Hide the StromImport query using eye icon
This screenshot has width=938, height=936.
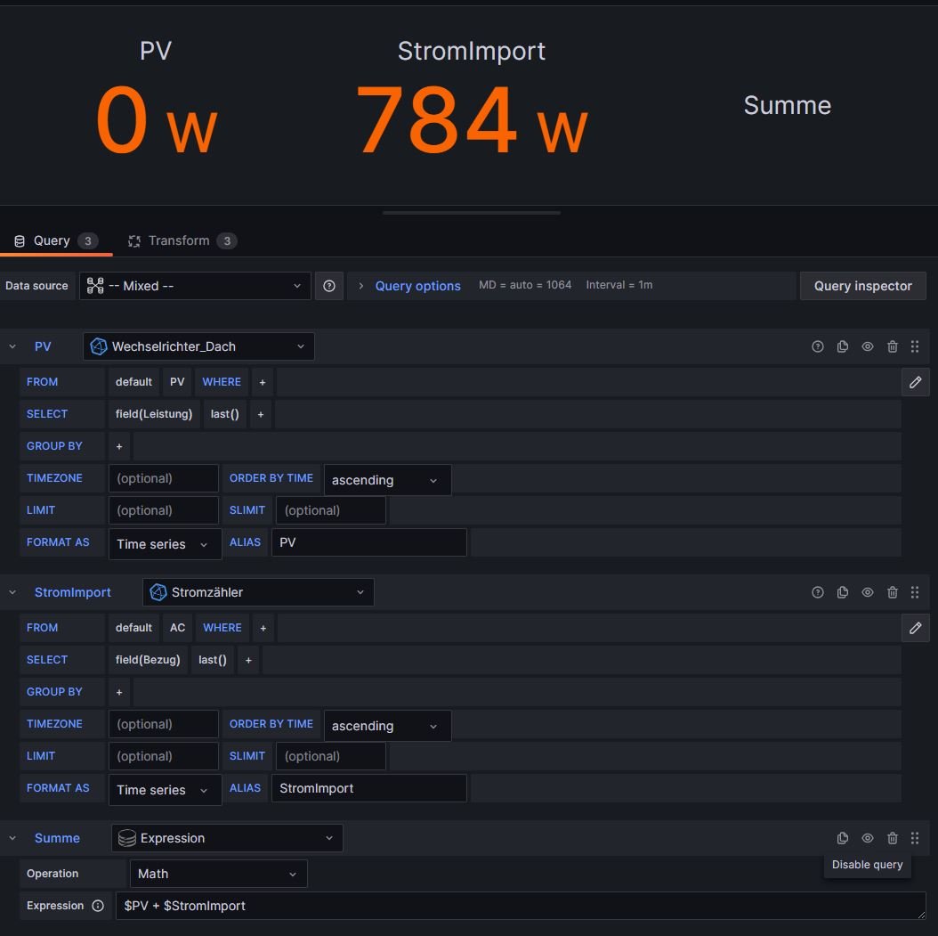pyautogui.click(x=868, y=592)
